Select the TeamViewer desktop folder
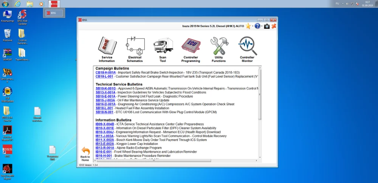Viewport: 378px width, 183px height. tap(22, 55)
